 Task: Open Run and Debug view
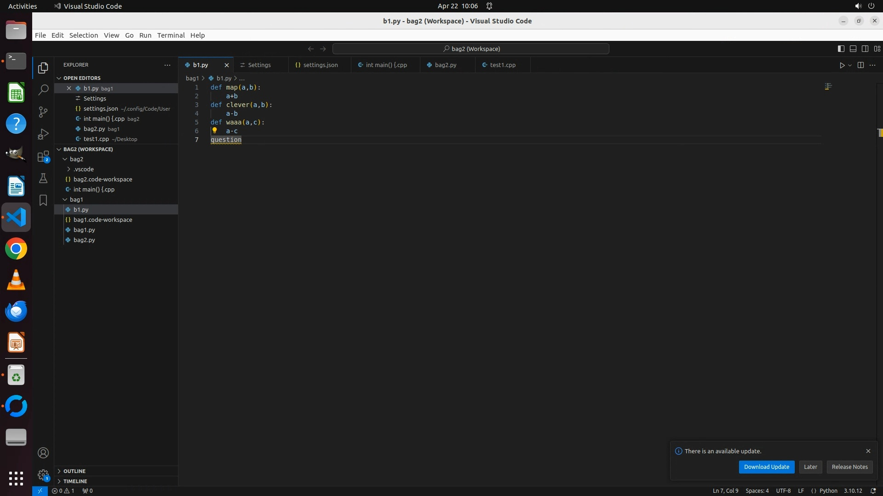[x=43, y=134]
